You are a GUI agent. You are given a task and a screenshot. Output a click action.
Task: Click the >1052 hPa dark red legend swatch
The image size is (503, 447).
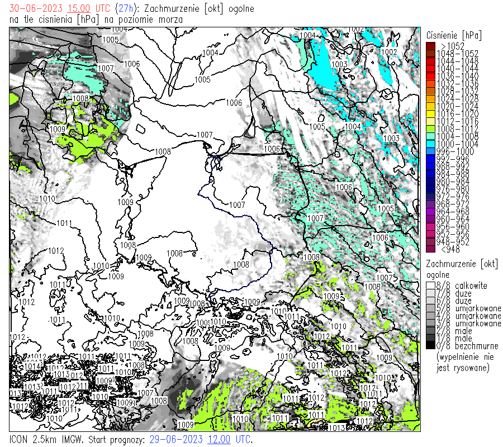[x=430, y=46]
